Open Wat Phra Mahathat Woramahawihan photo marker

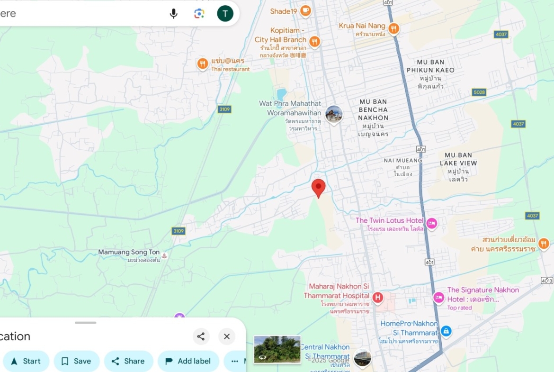tap(334, 115)
